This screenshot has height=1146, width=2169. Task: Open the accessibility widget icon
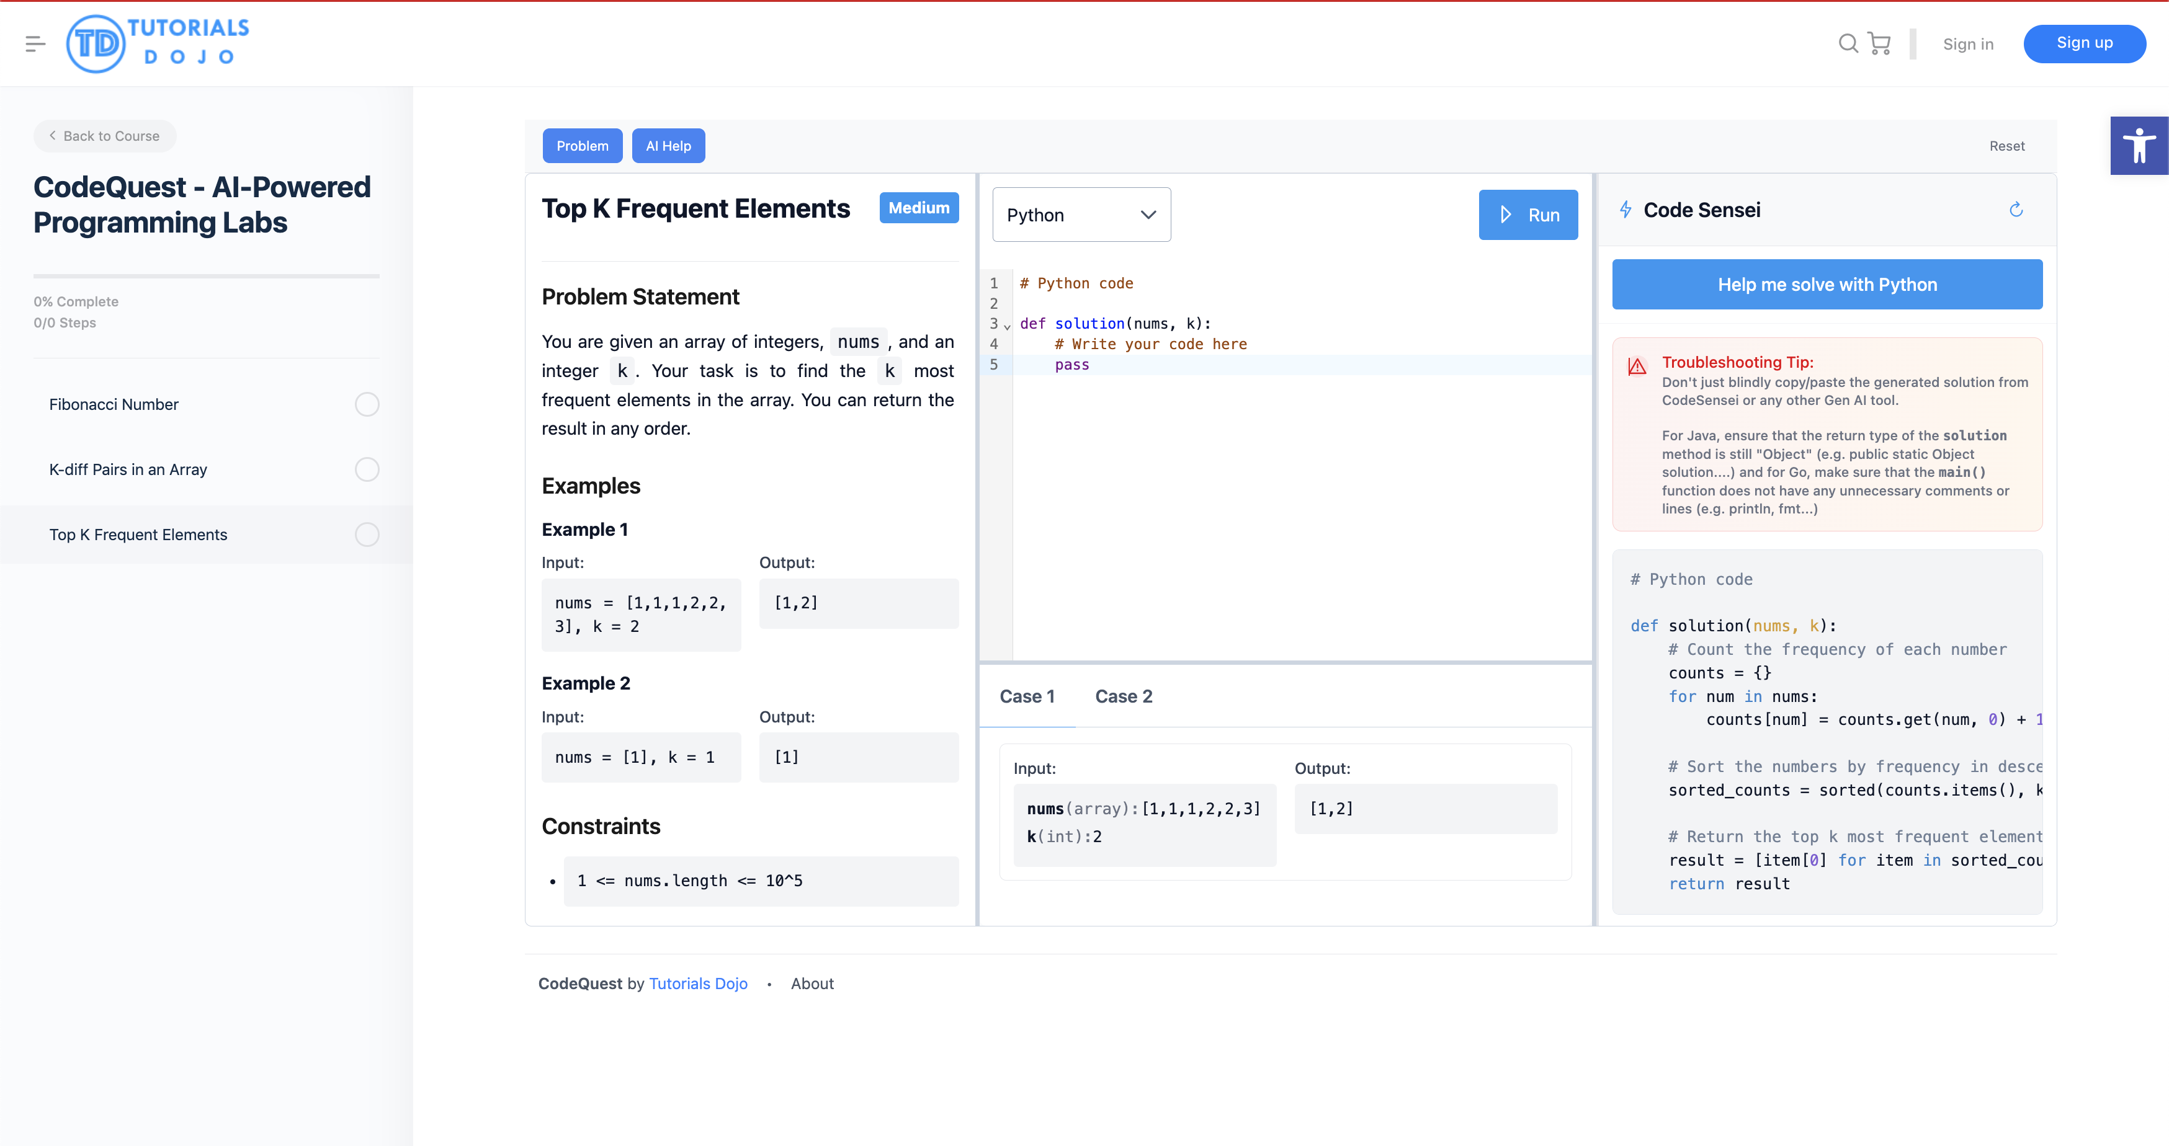click(x=2139, y=146)
